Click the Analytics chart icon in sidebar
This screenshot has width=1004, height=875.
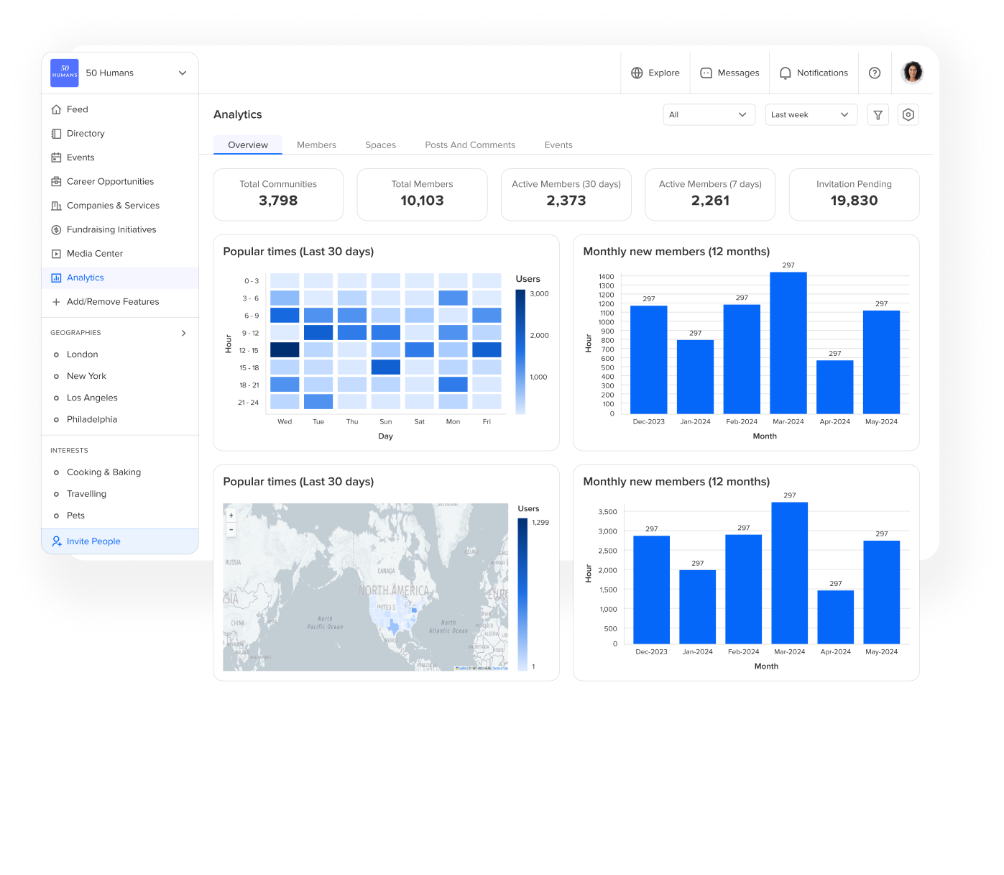(x=56, y=278)
